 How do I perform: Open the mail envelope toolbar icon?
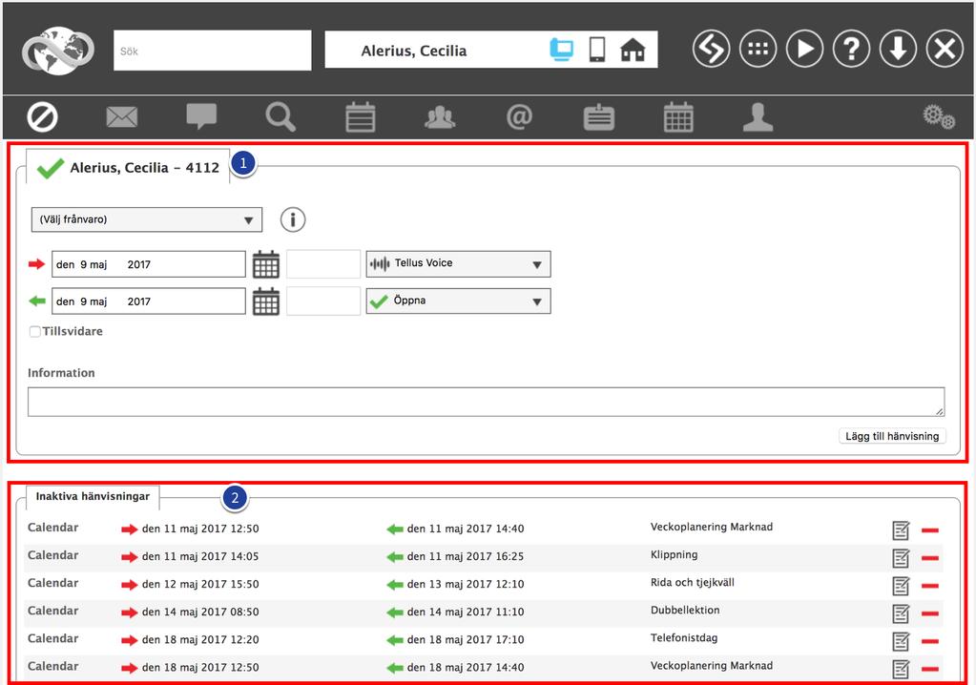[x=122, y=117]
